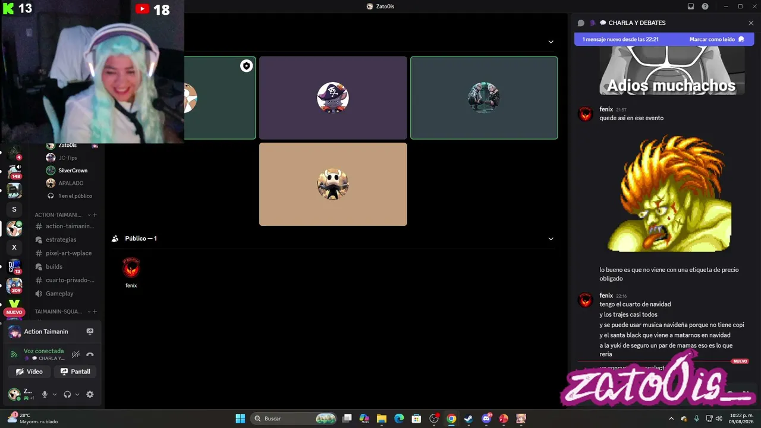Mute the microphone
The width and height of the screenshot is (761, 428).
click(45, 394)
